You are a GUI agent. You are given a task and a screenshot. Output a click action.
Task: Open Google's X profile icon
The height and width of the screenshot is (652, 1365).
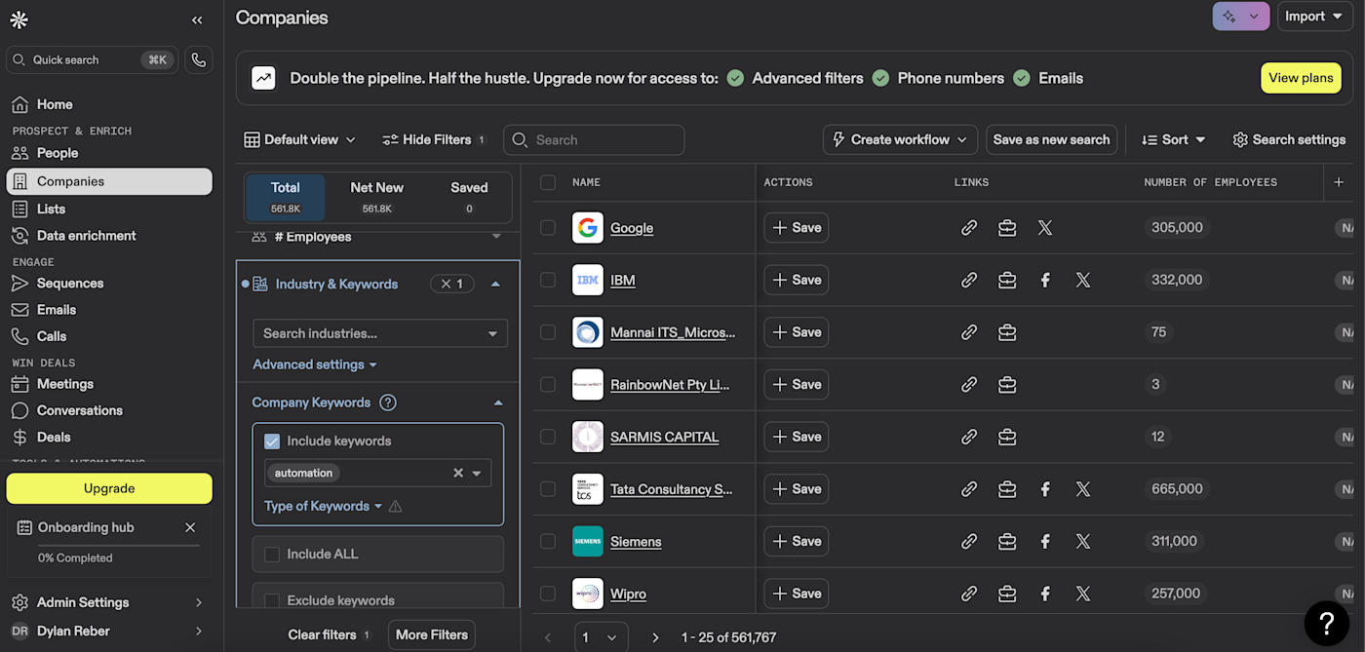click(1045, 228)
